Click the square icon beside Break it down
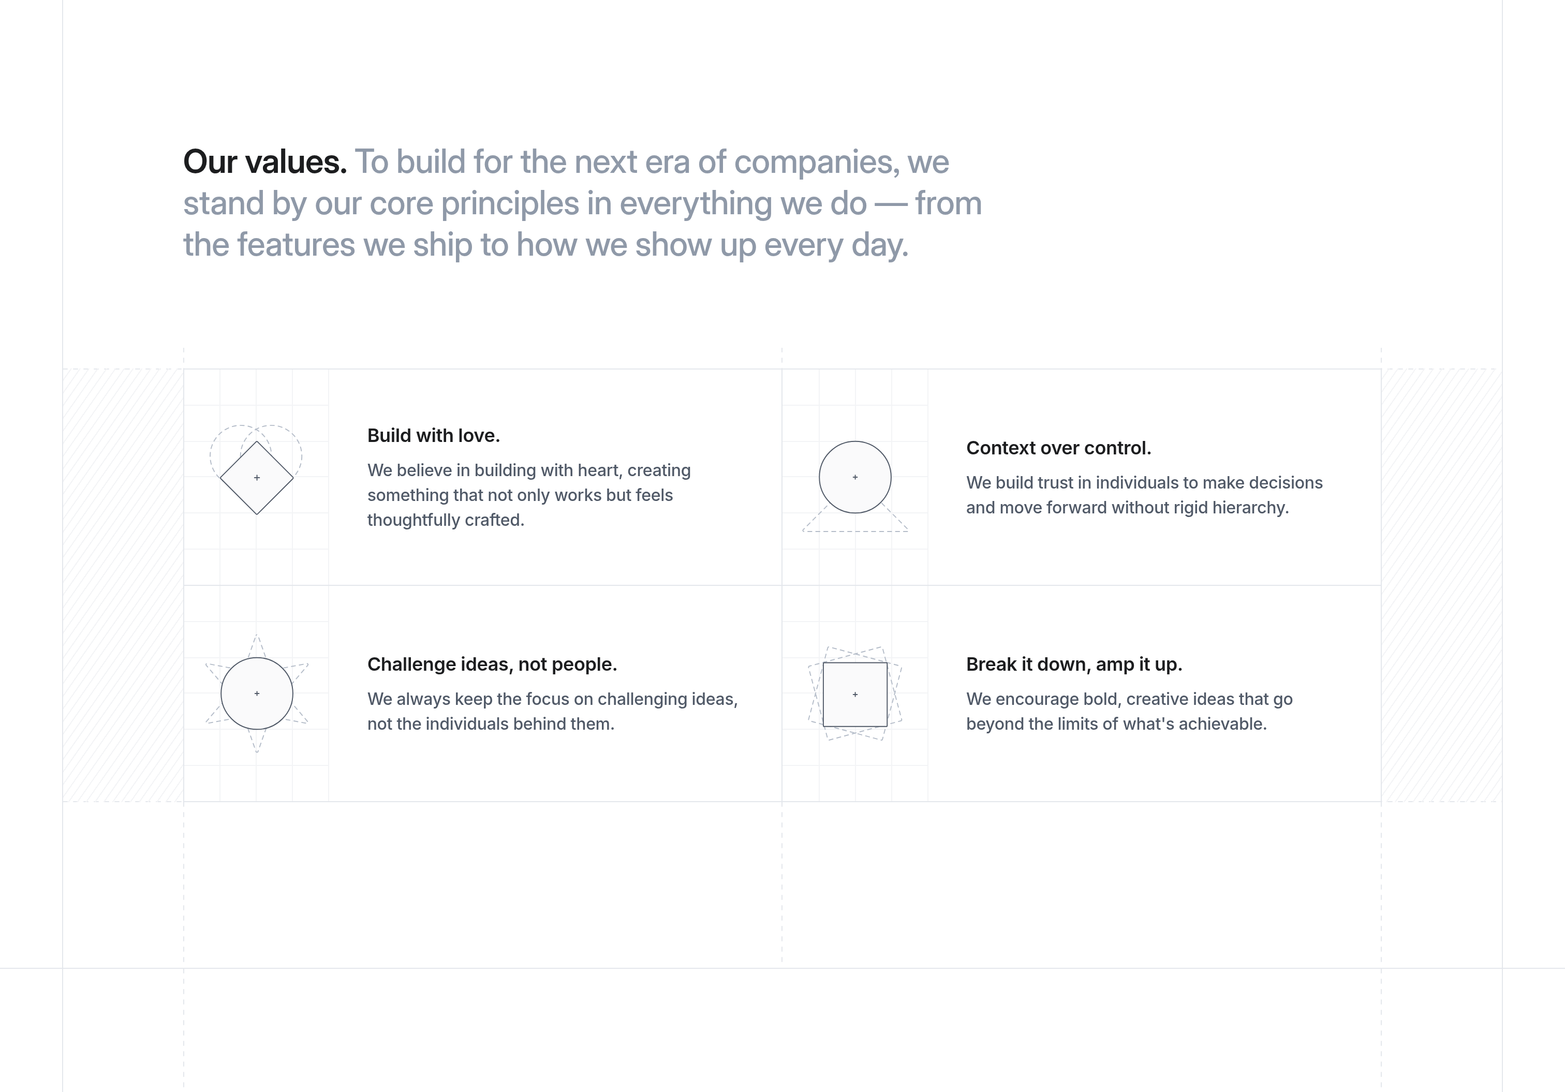 point(855,694)
